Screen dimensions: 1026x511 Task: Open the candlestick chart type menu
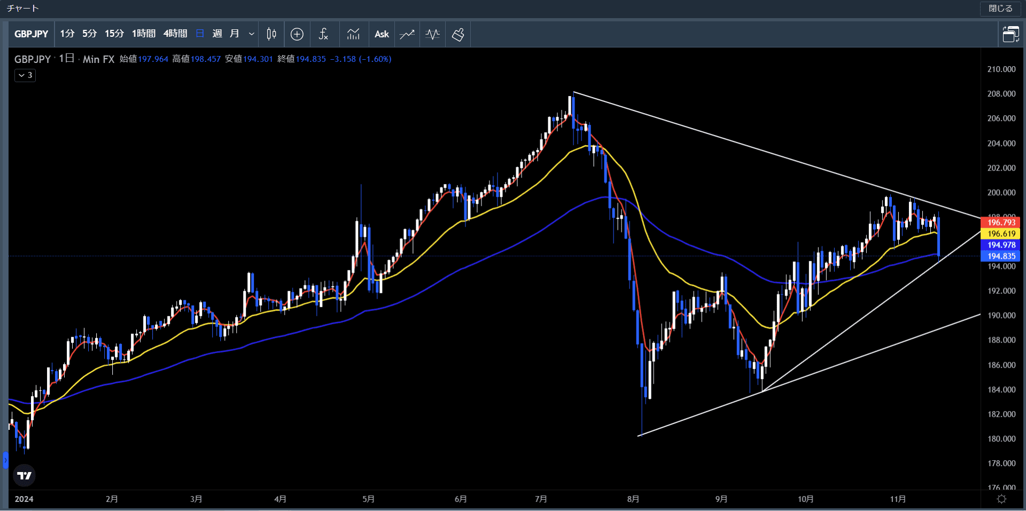tap(271, 34)
